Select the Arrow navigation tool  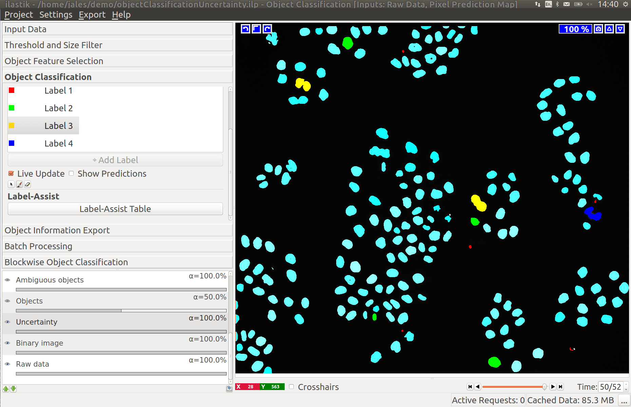pyautogui.click(x=11, y=184)
